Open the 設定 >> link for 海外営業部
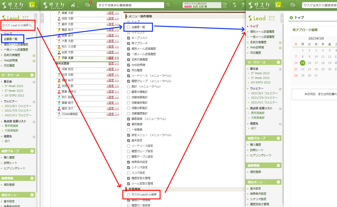Viewport: 337px width, 207px height. (x=114, y=63)
